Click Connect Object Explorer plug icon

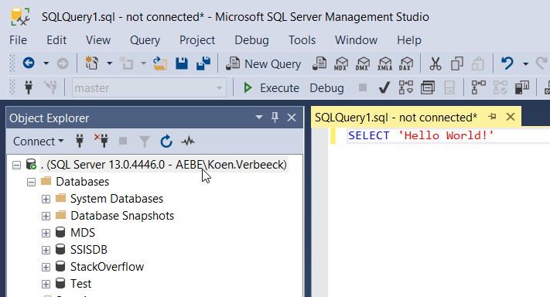tap(80, 142)
